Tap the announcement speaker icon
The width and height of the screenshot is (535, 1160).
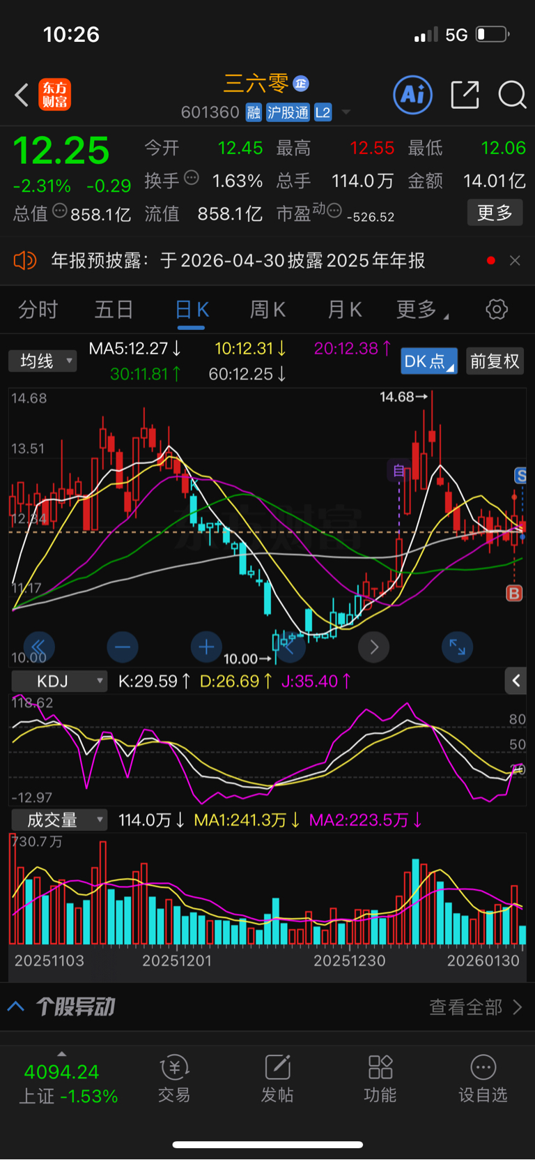pos(24,261)
